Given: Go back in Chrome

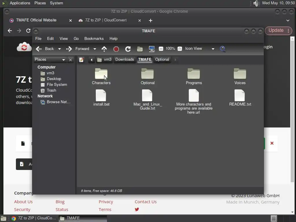Looking at the screenshot, I should (x=10, y=31).
